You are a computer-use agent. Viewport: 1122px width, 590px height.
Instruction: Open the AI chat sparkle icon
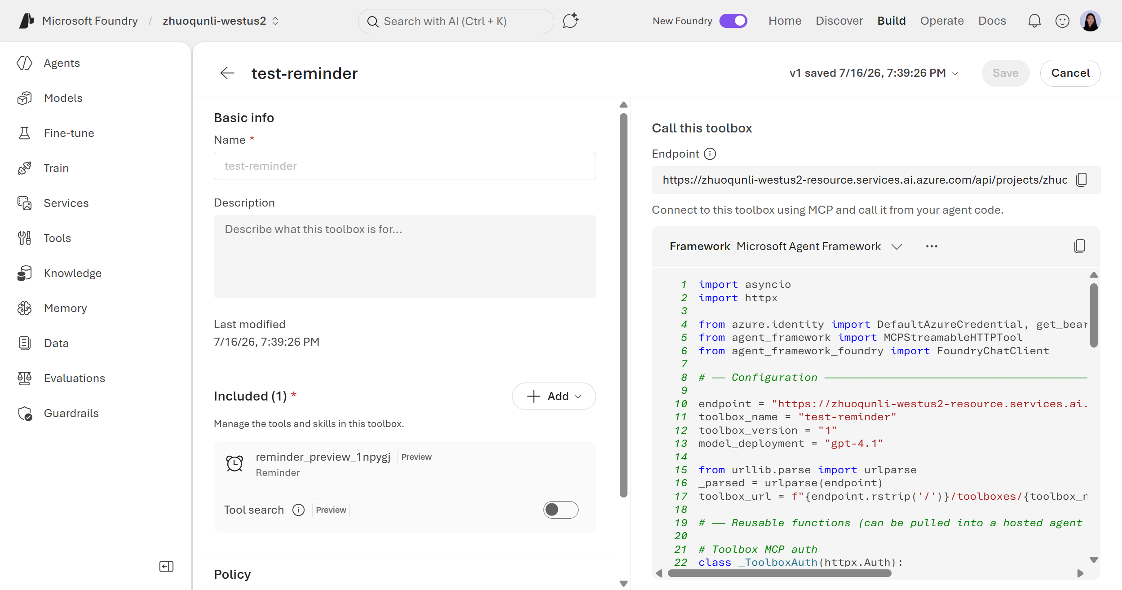point(570,21)
